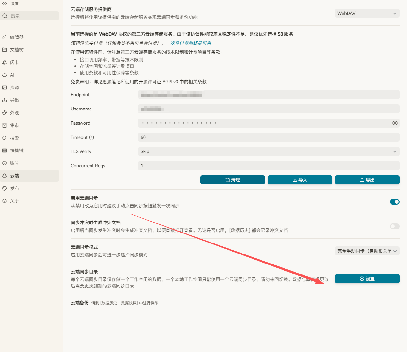This screenshot has width=407, height=352.
Task: Click the 导出 export icon in the sidebar
Action: click(x=5, y=100)
